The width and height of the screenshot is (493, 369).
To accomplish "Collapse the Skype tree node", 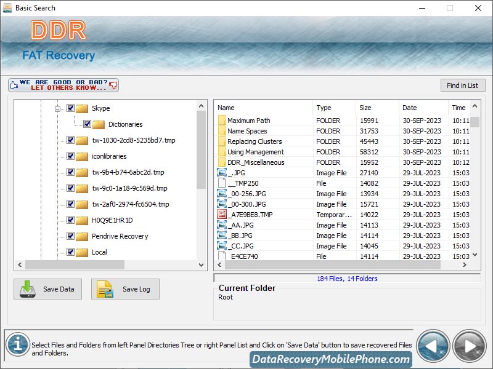I will [x=57, y=108].
